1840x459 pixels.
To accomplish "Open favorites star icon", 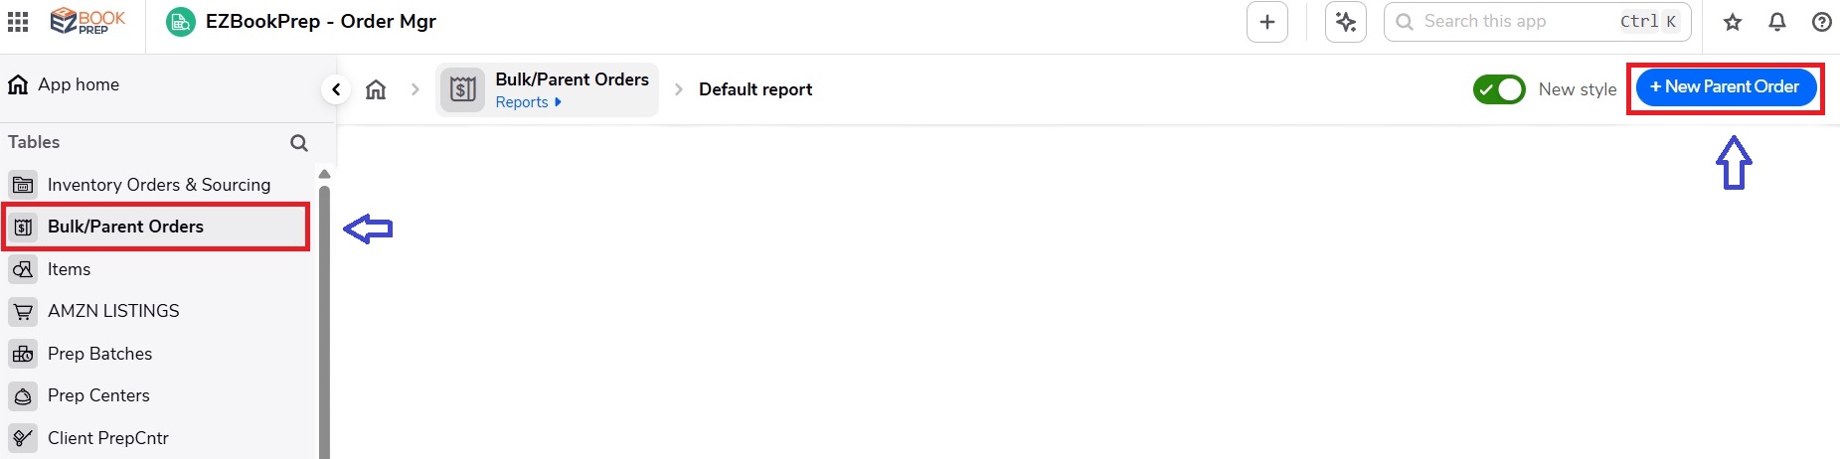I will point(1733,22).
